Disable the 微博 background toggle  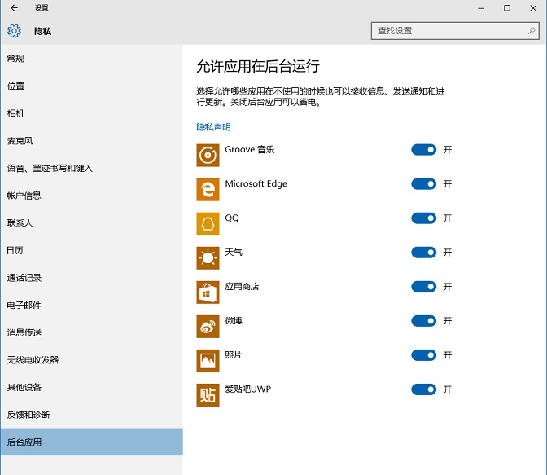pyautogui.click(x=424, y=321)
